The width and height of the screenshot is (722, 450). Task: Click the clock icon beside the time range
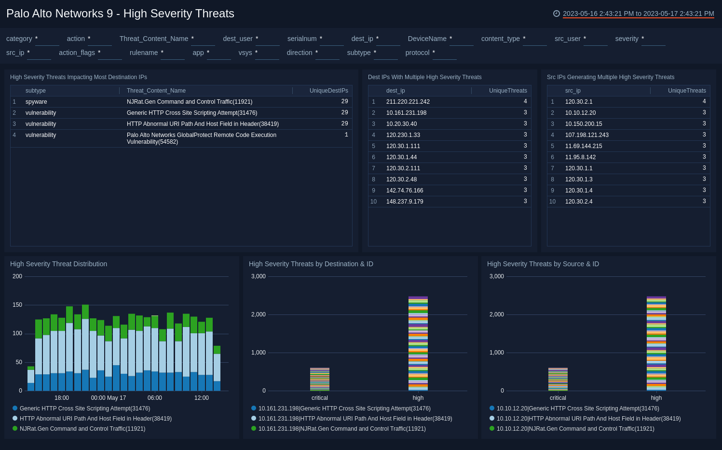pos(556,14)
